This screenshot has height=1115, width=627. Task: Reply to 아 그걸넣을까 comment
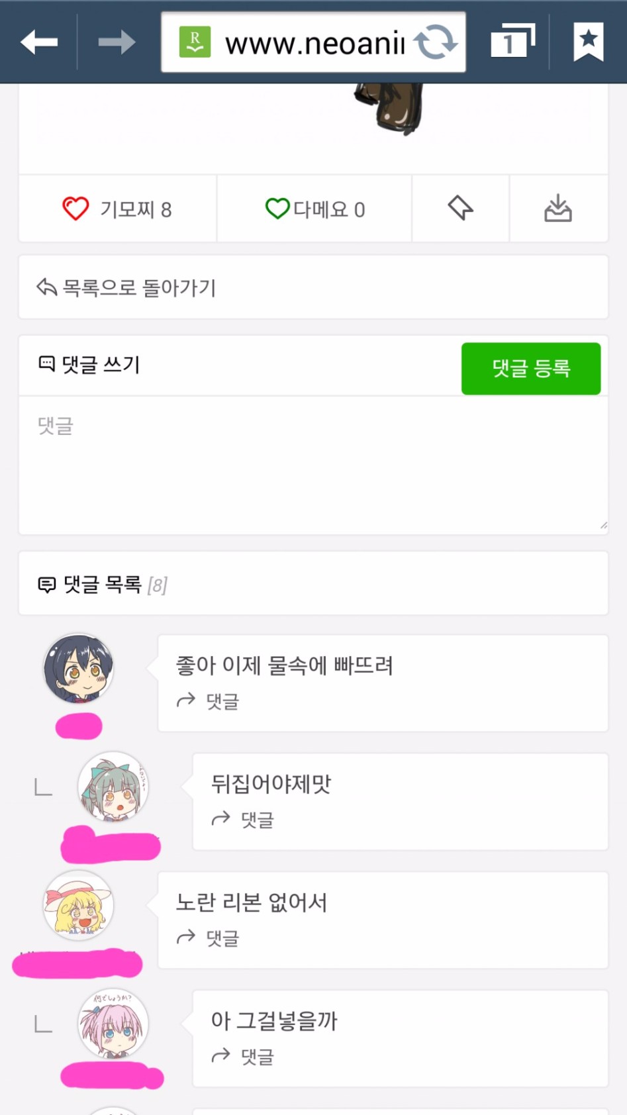click(242, 1056)
